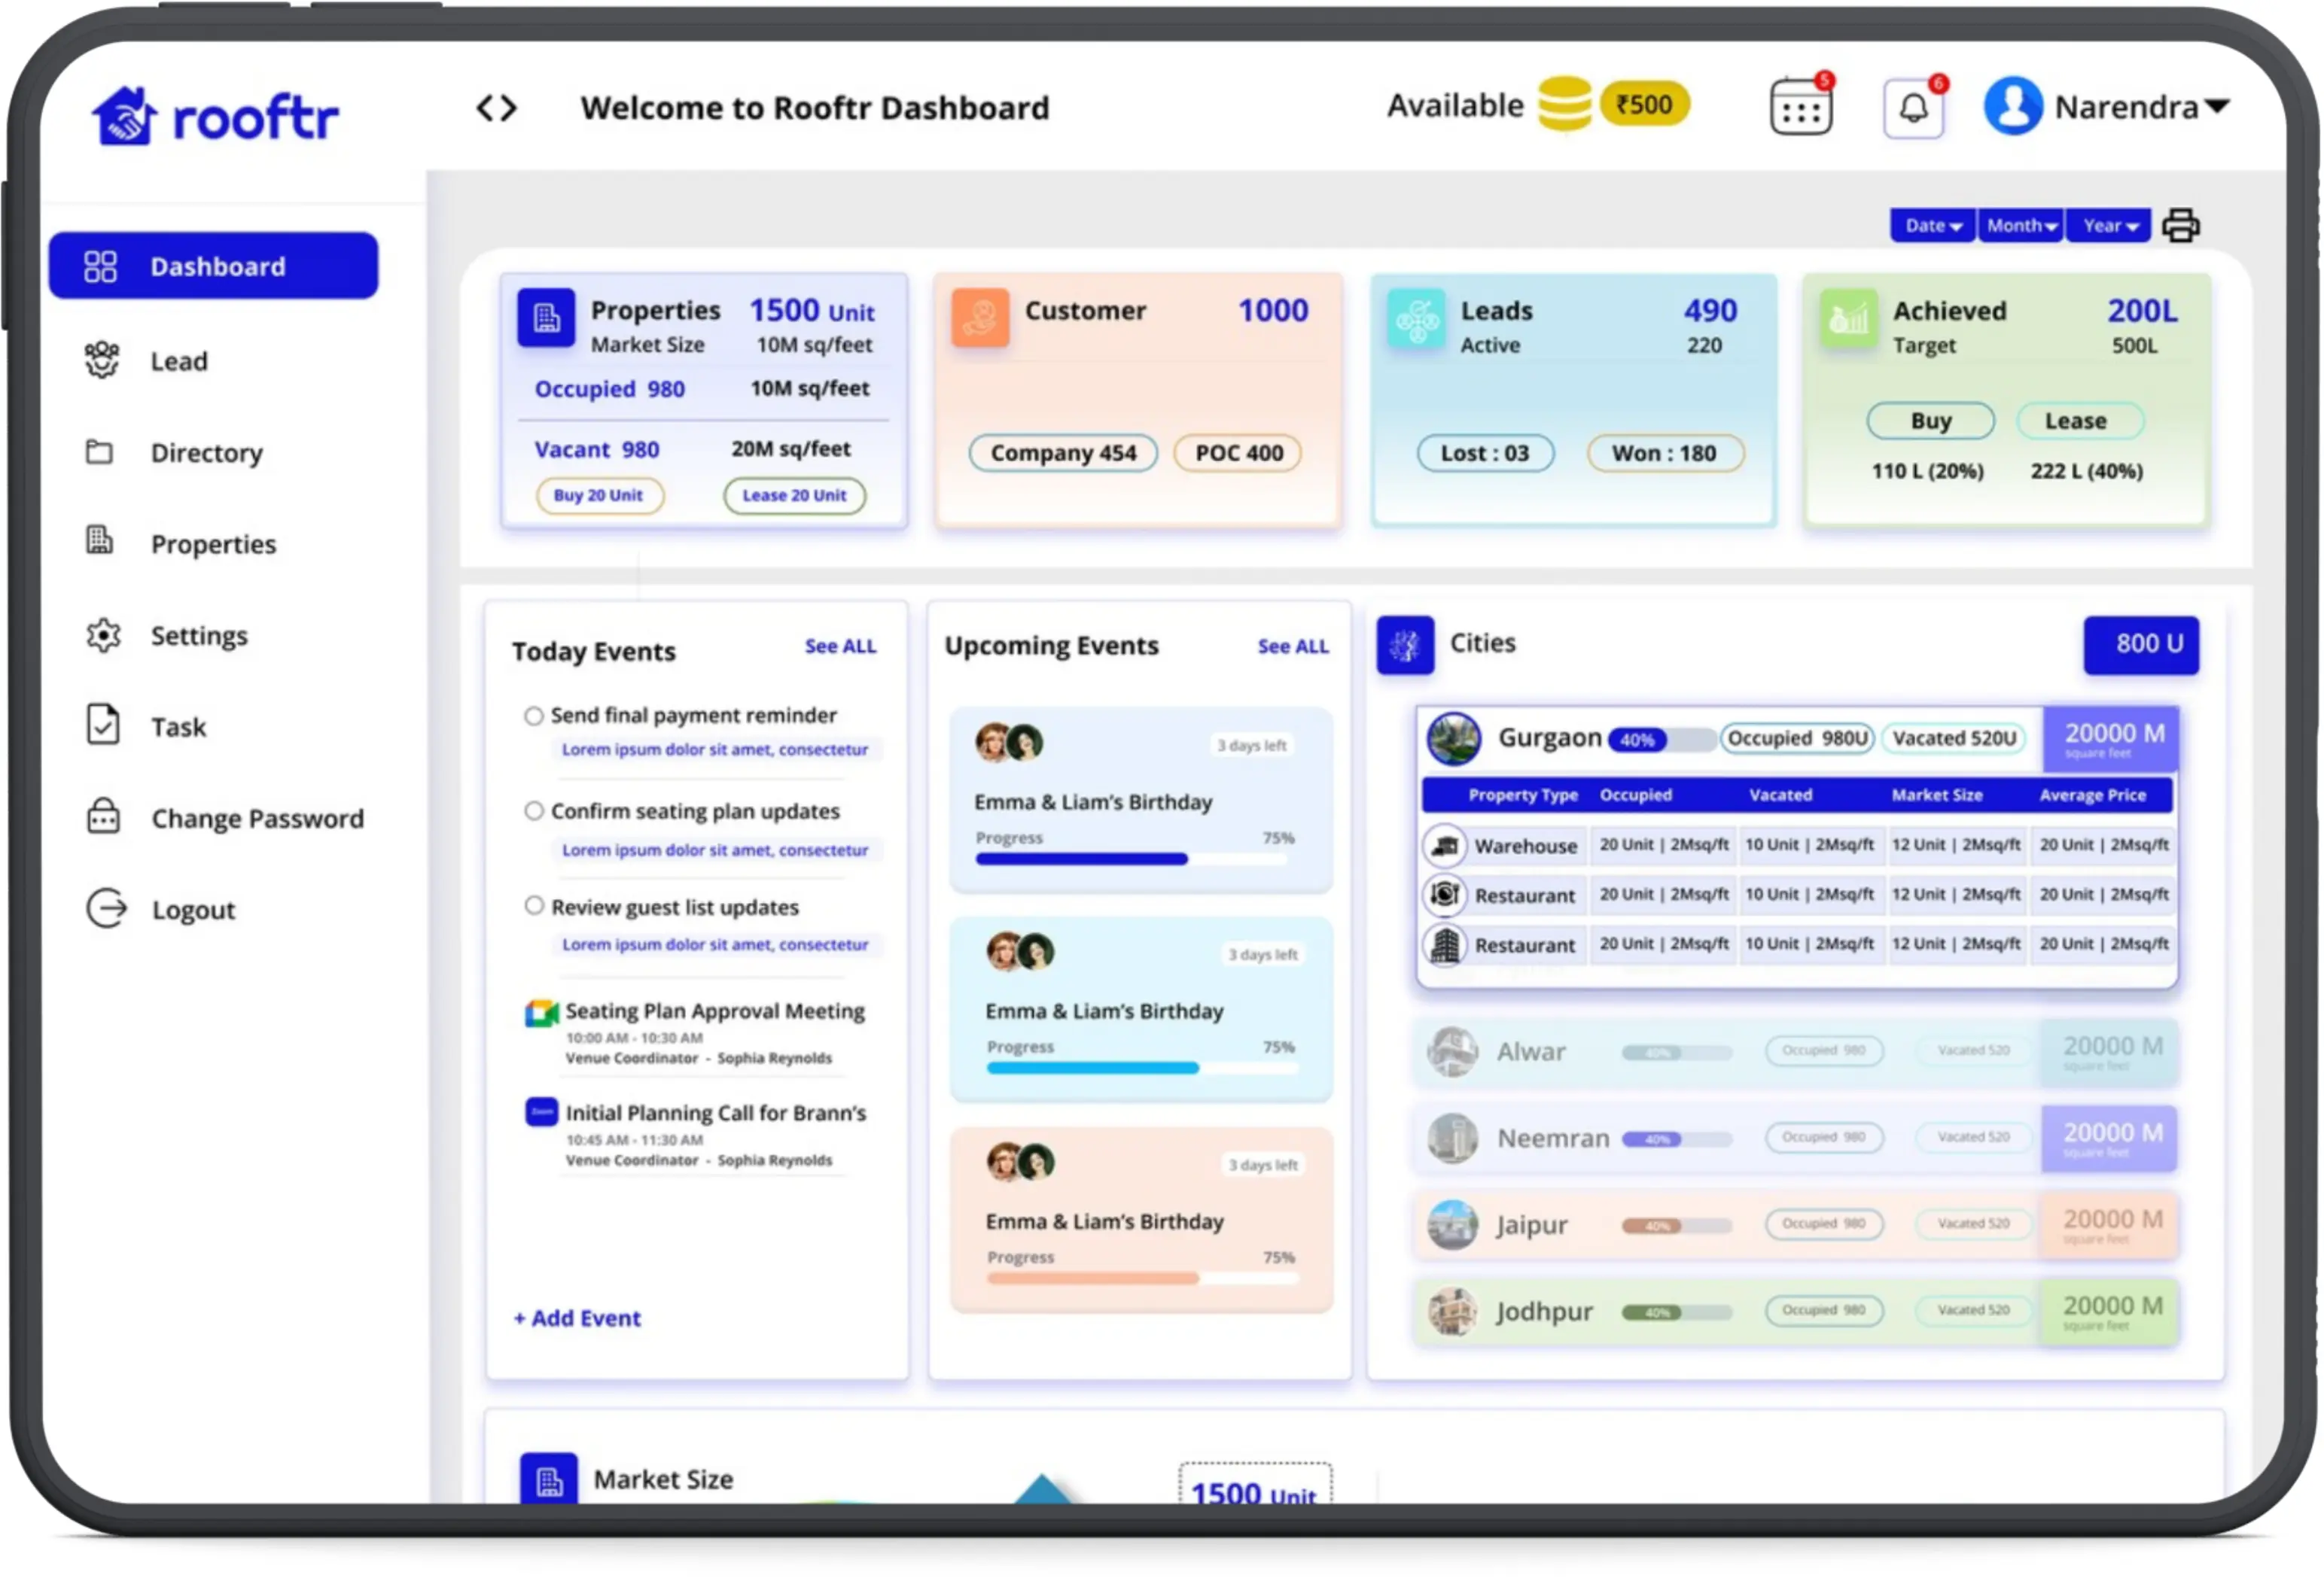The image size is (2324, 1587).
Task: Click the printer icon
Action: [x=2180, y=226]
